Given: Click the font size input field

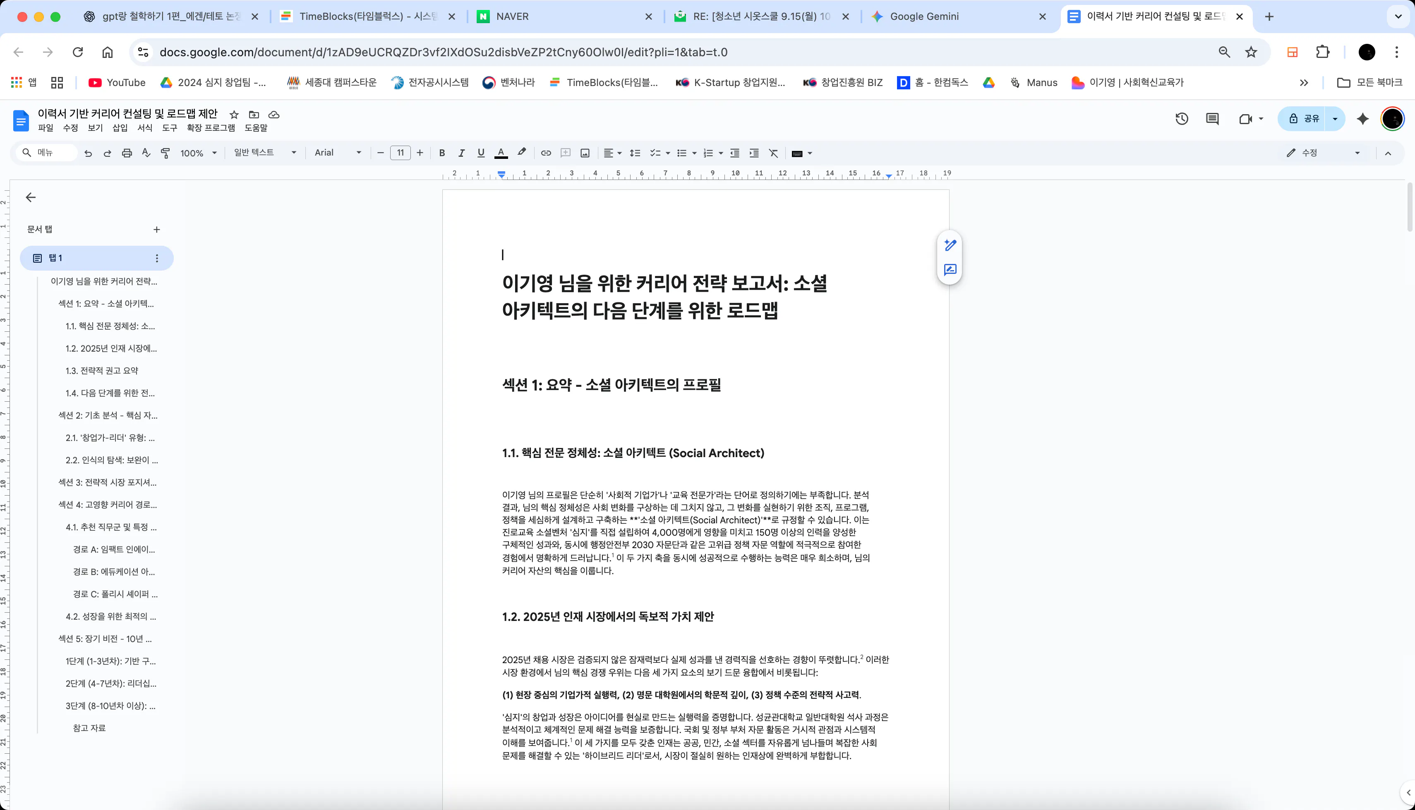Looking at the screenshot, I should [400, 153].
